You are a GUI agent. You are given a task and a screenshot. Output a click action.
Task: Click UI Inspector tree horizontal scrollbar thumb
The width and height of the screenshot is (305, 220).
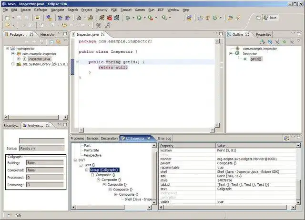[x=100, y=208]
